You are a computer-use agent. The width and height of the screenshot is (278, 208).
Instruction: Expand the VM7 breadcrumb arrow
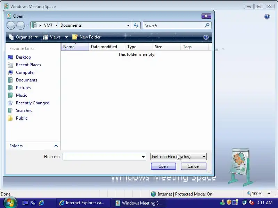pos(57,25)
